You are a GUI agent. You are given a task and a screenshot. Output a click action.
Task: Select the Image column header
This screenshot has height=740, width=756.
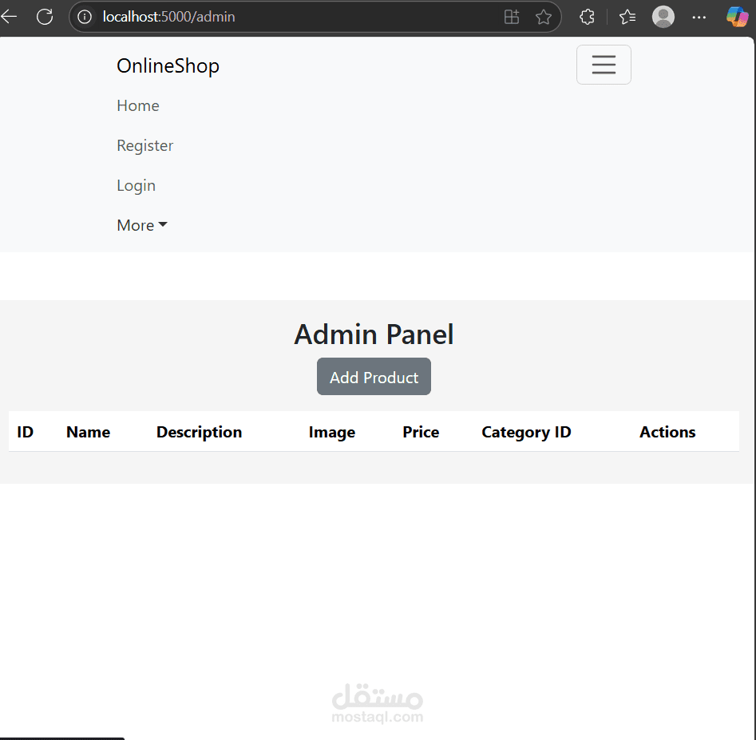332,432
